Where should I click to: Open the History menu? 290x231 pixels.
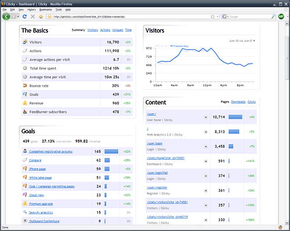pyautogui.click(x=31, y=9)
